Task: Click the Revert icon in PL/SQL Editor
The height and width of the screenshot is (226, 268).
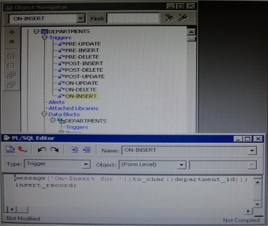Action: (x=22, y=149)
